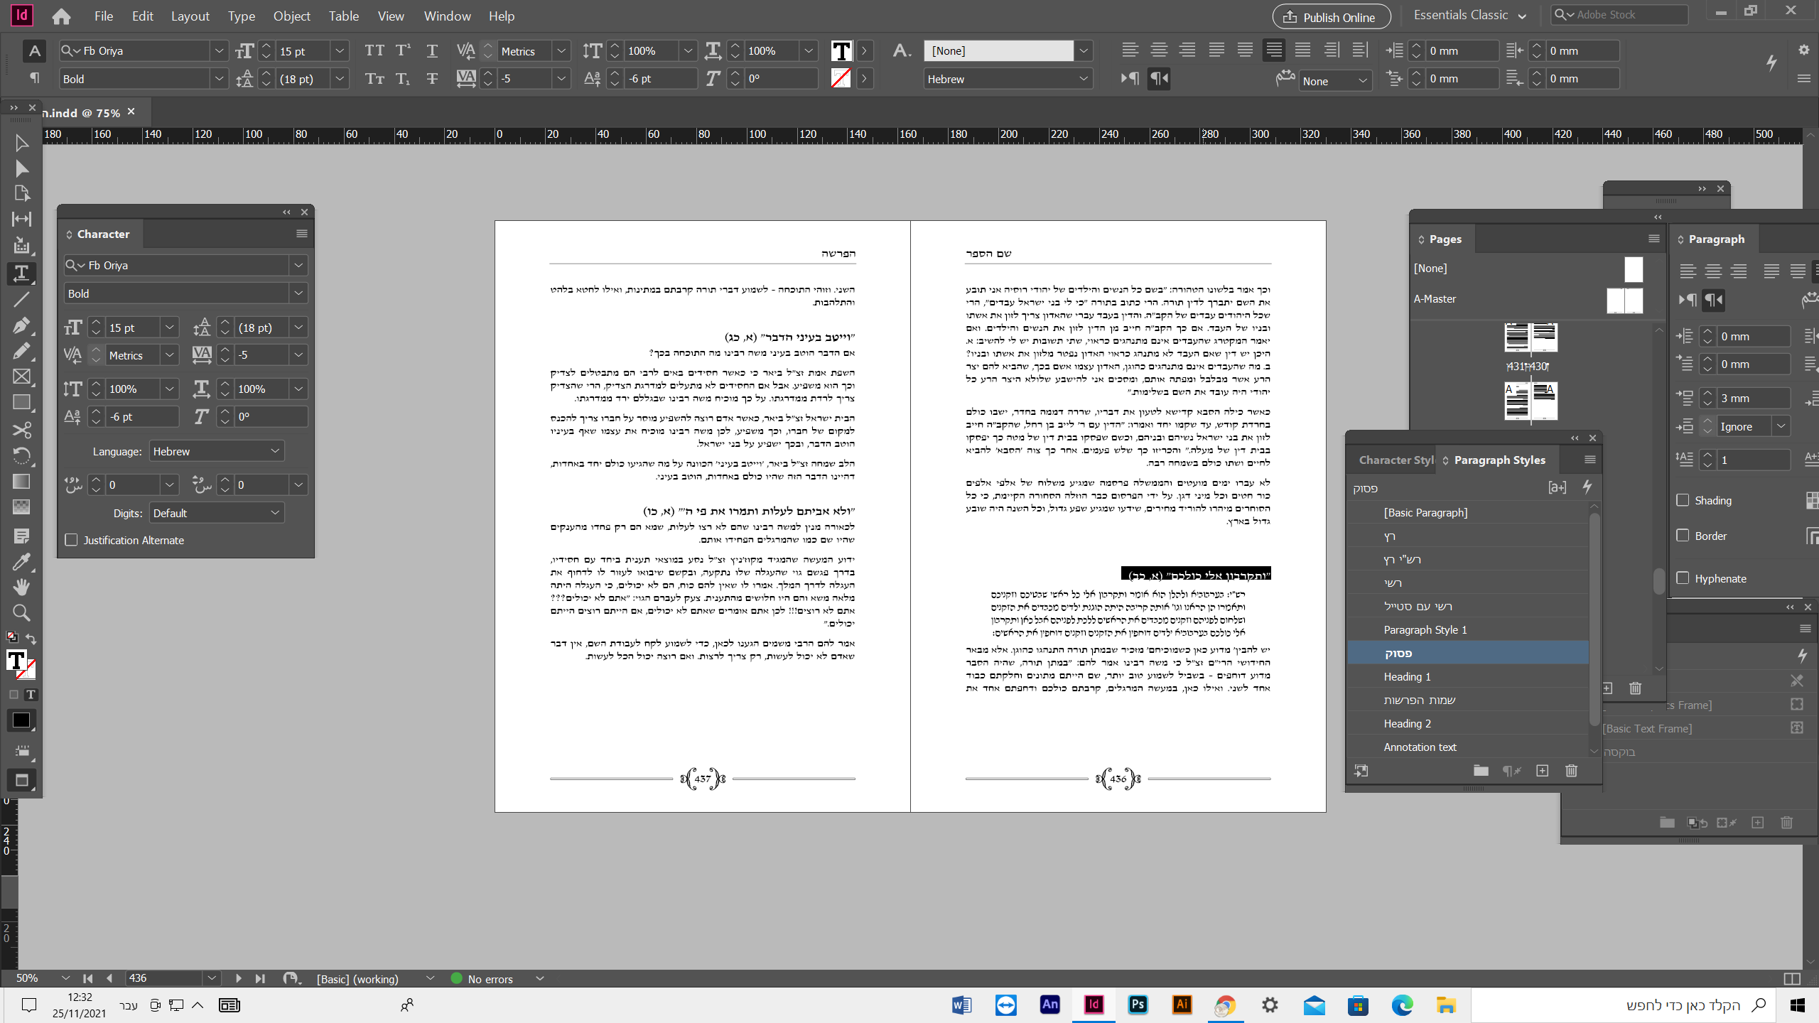Select the Pen tool

pyautogui.click(x=21, y=325)
